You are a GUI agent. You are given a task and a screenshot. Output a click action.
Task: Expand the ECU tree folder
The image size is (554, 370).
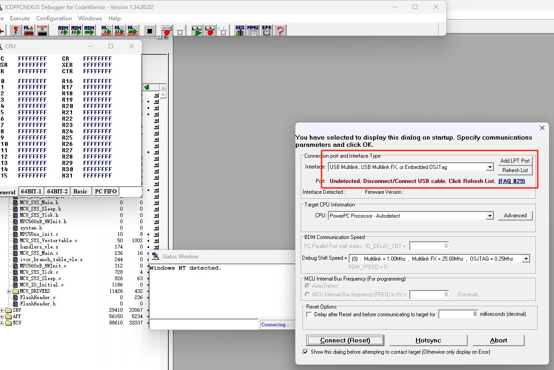(2, 323)
